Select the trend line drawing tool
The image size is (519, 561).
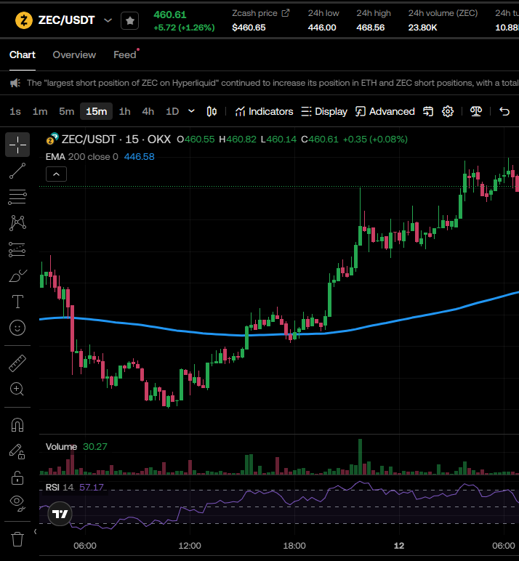[x=17, y=171]
